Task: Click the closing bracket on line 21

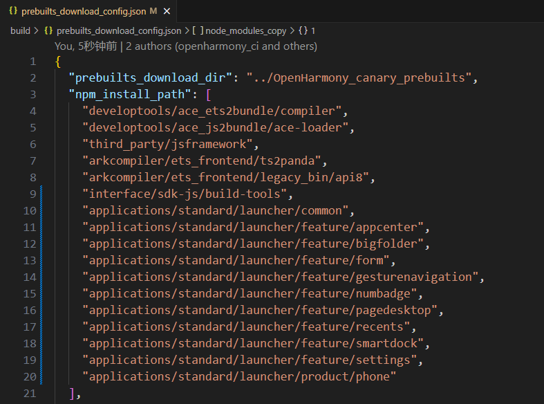Action: coord(72,394)
